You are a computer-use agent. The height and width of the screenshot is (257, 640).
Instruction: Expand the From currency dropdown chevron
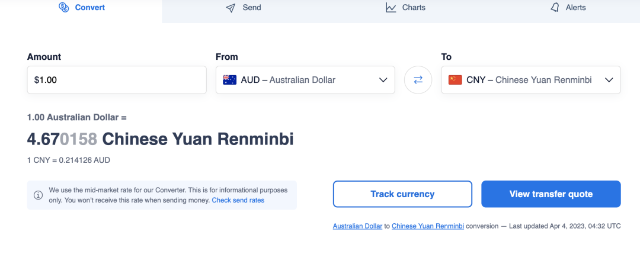tap(383, 80)
